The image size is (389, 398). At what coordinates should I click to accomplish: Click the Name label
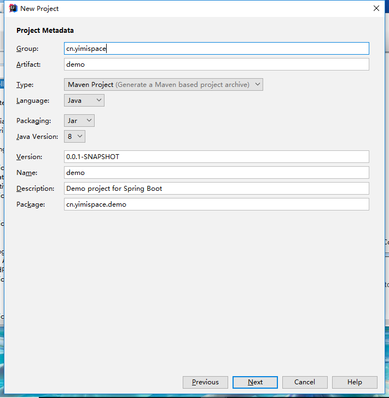pyautogui.click(x=27, y=173)
